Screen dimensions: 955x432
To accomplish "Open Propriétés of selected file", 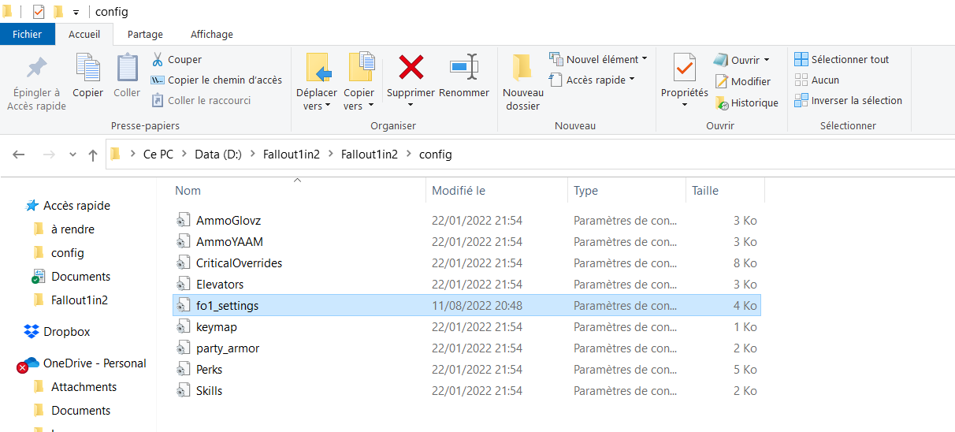I will [x=685, y=80].
